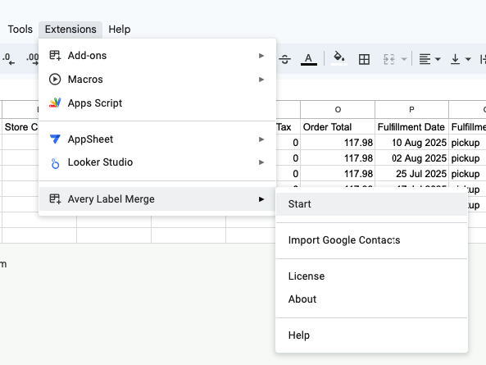Click the Apps Script colorful logo icon
Image resolution: width=486 pixels, height=365 pixels.
[55, 103]
